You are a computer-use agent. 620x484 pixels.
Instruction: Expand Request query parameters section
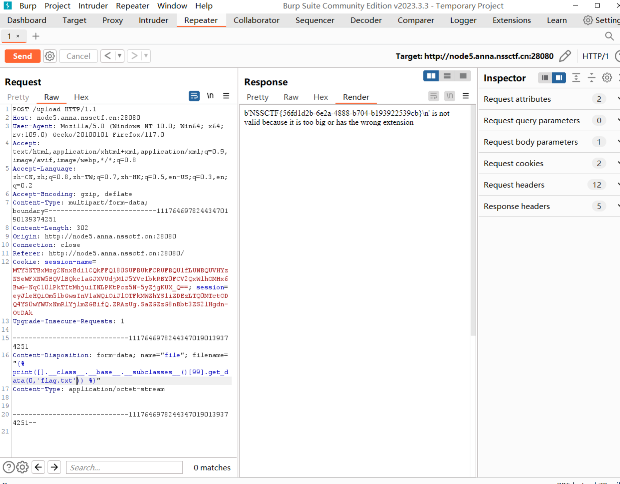(x=549, y=120)
